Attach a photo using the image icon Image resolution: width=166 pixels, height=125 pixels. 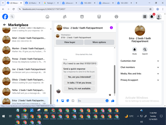click(62, 101)
